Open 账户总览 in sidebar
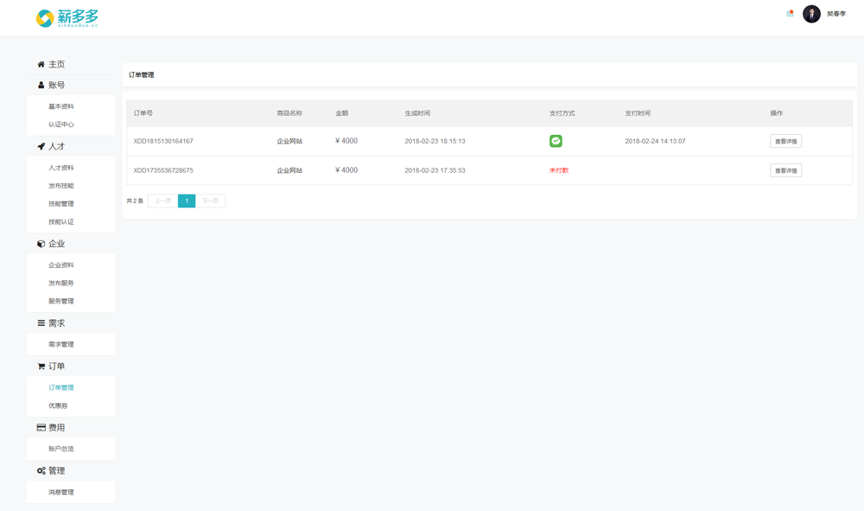This screenshot has width=864, height=511. pyautogui.click(x=61, y=449)
